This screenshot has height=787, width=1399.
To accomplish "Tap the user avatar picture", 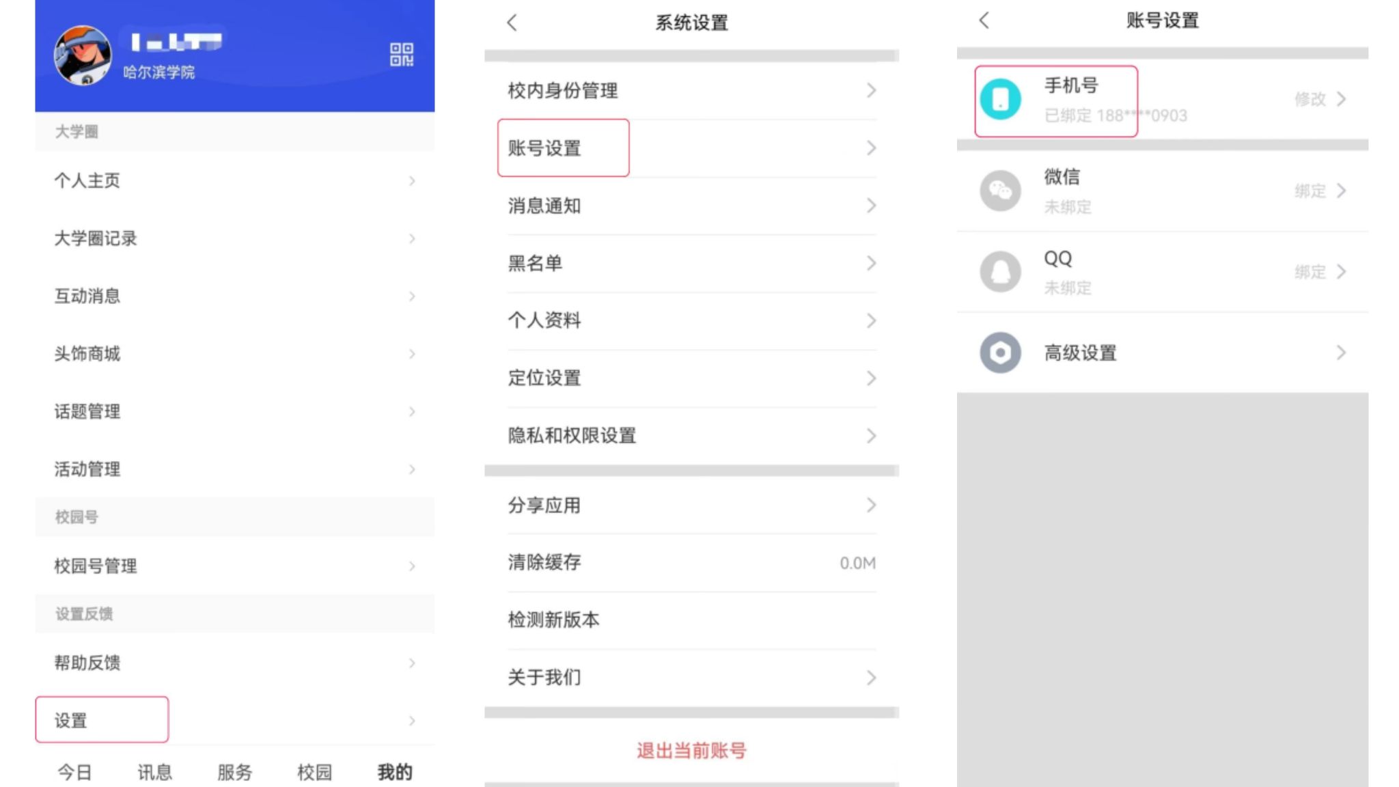I will coord(83,55).
